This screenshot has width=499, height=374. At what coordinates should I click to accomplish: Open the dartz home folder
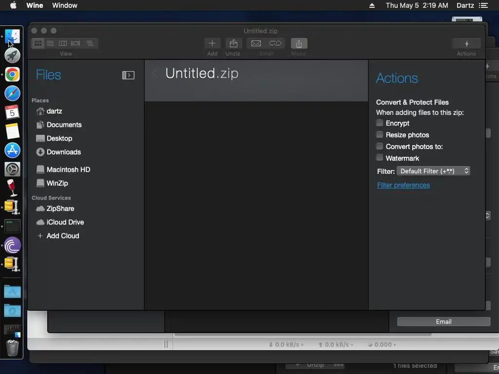coord(49,112)
